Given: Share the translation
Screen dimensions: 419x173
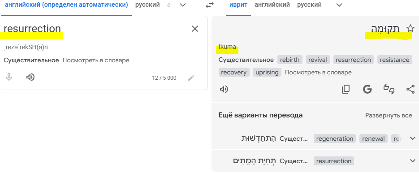Looking at the screenshot, I should point(410,89).
